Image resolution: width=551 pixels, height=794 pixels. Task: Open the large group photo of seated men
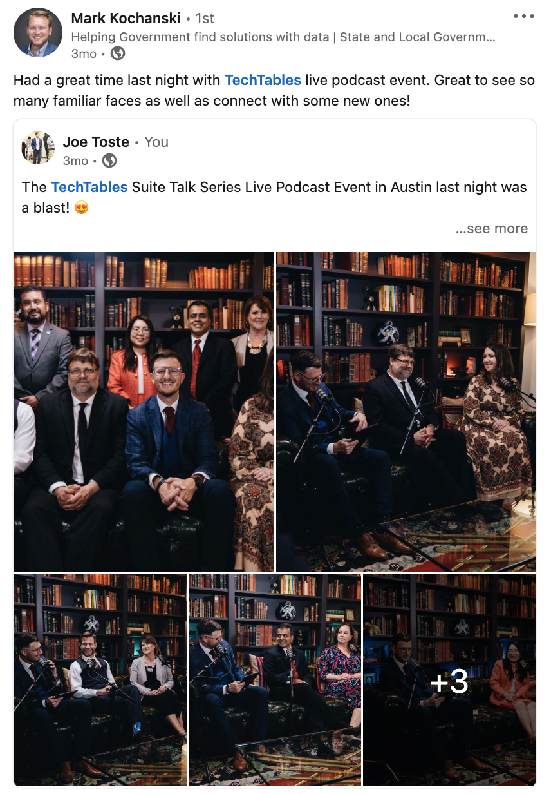tap(144, 411)
